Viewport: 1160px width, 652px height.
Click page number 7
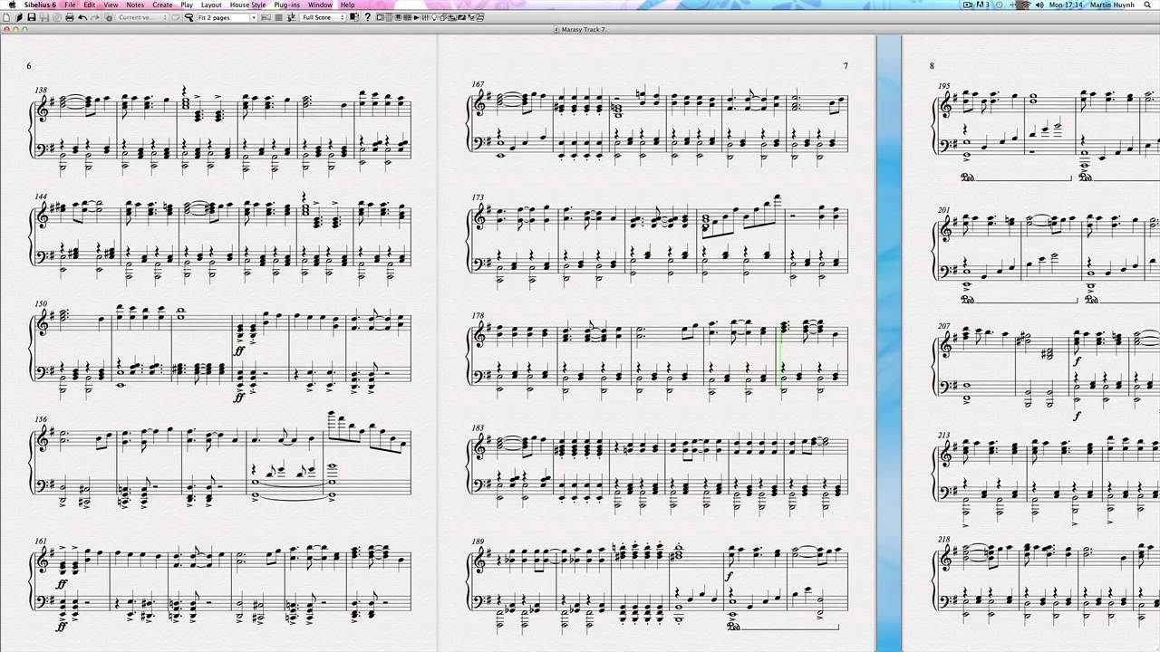[x=846, y=66]
